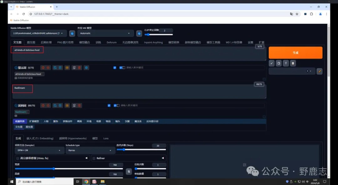Enable the Refiner checkbox
338x185 pixels.
click(x=94, y=158)
